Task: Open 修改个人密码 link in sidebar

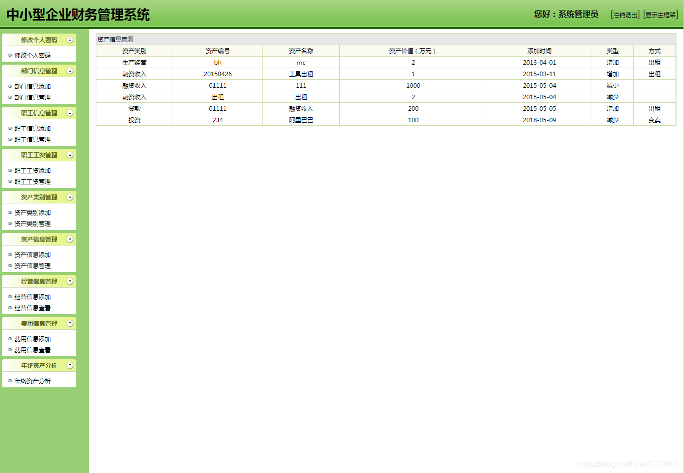Action: click(x=33, y=56)
